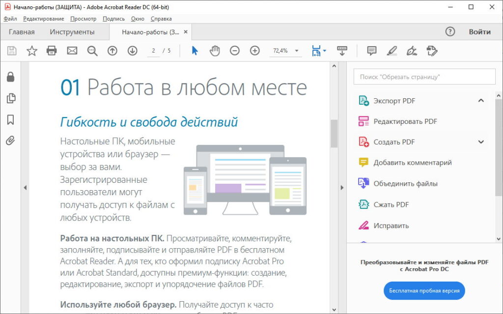Close the Начало-работы document tab
This screenshot has width=503, height=314.
coord(185,32)
